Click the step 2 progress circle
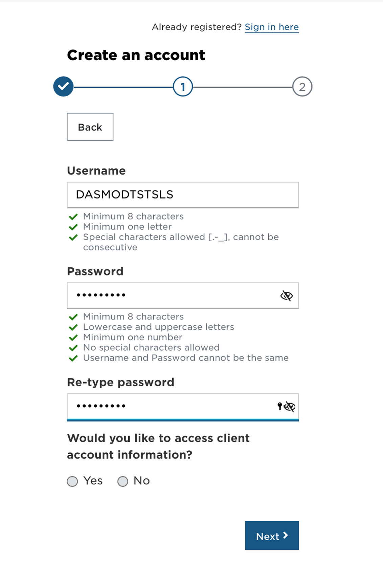 tap(302, 87)
